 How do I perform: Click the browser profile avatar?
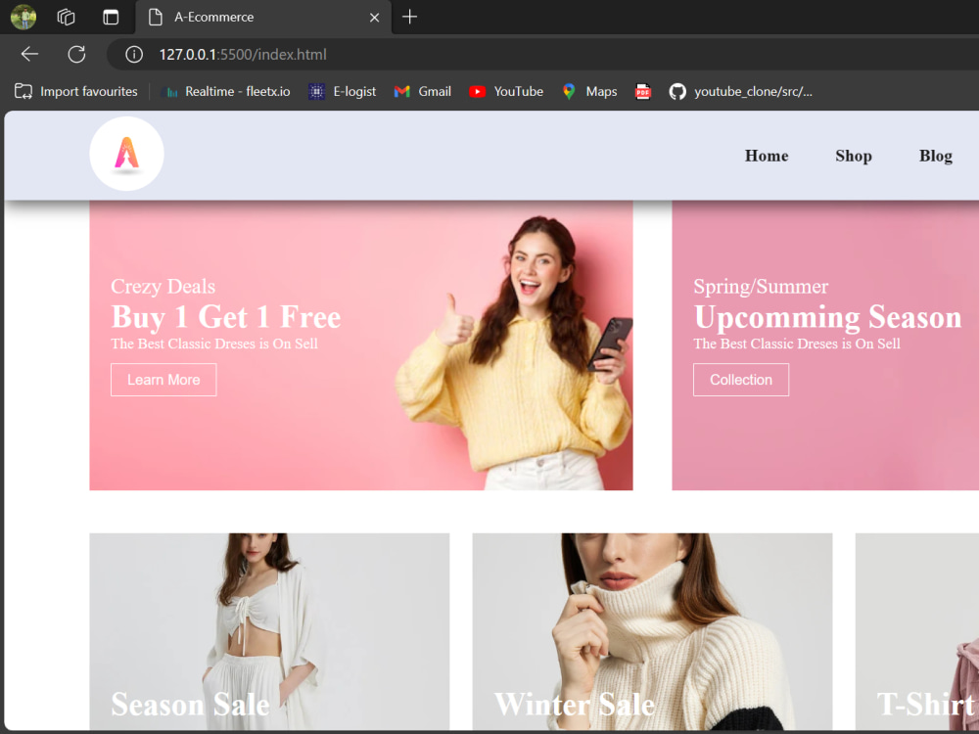pos(22,17)
